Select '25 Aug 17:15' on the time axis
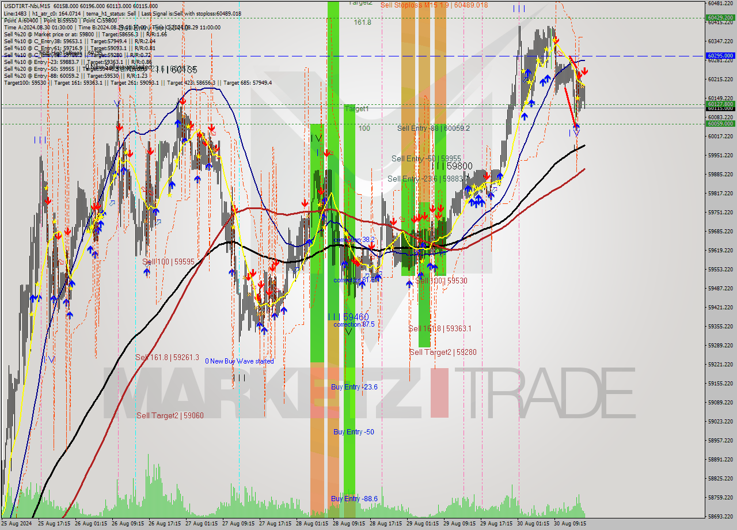The height and width of the screenshot is (530, 737). click(54, 524)
